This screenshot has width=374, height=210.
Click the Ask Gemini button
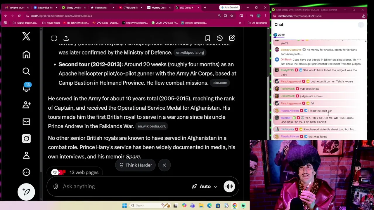[x=229, y=7]
